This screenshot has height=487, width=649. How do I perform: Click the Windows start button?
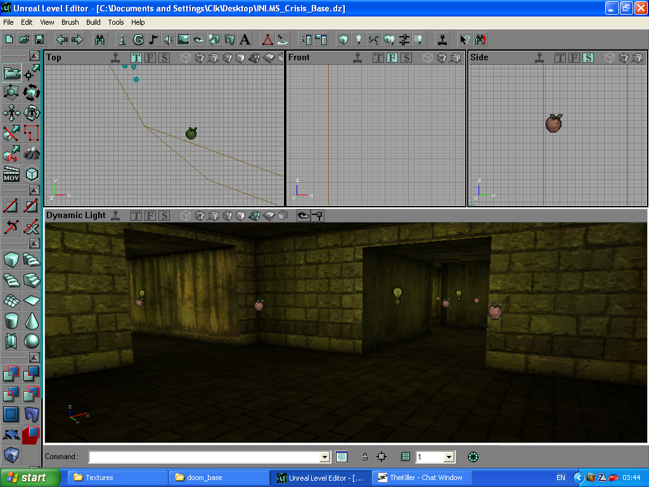tap(30, 477)
